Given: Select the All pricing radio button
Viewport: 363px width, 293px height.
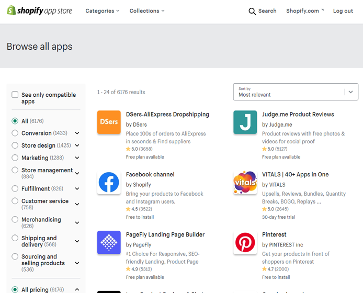Looking at the screenshot, I should 15,289.
